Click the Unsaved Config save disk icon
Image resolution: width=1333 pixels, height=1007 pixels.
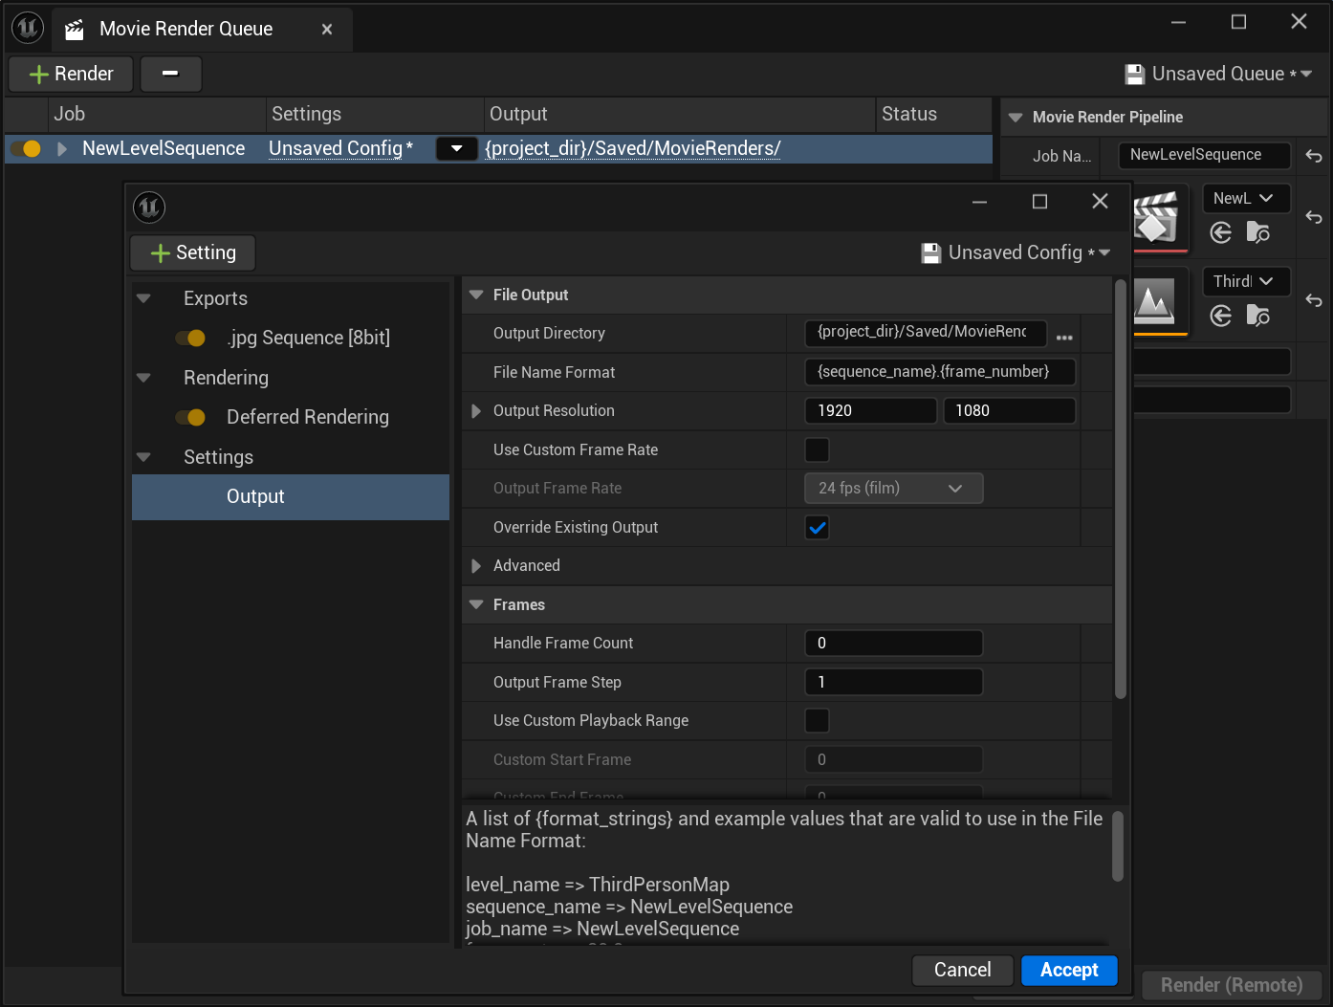pyautogui.click(x=931, y=253)
